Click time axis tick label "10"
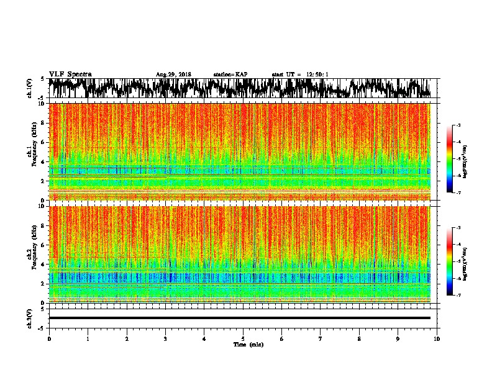 [437, 339]
